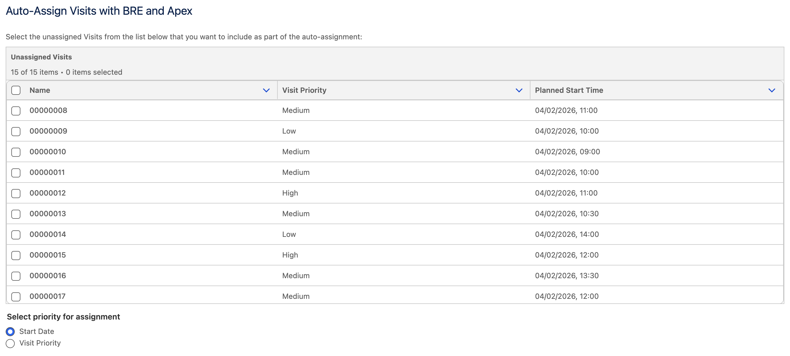The width and height of the screenshot is (790, 356).
Task: Select visit 00000008 checkbox
Action: coord(16,111)
